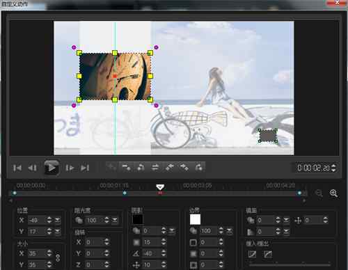The height and width of the screenshot is (270, 348).
Task: Play the motion preview
Action: point(52,168)
